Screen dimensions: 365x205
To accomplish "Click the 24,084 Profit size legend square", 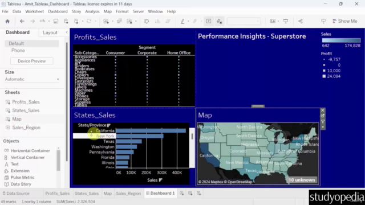I will 324,76.
